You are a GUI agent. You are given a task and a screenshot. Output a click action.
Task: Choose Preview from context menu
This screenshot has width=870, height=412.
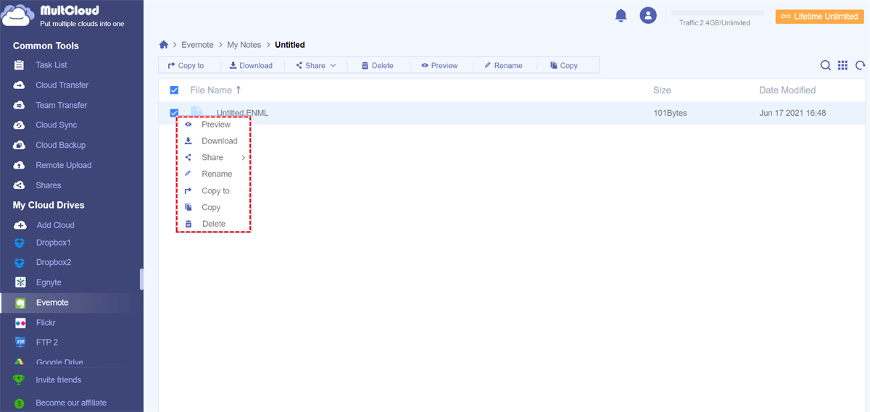(x=215, y=125)
